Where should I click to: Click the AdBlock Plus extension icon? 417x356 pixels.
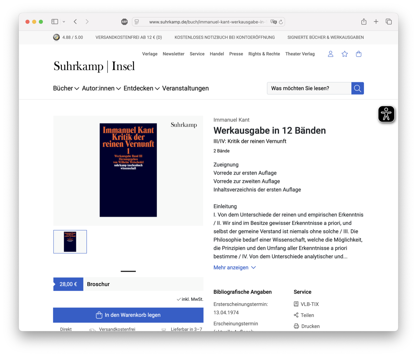coord(124,22)
